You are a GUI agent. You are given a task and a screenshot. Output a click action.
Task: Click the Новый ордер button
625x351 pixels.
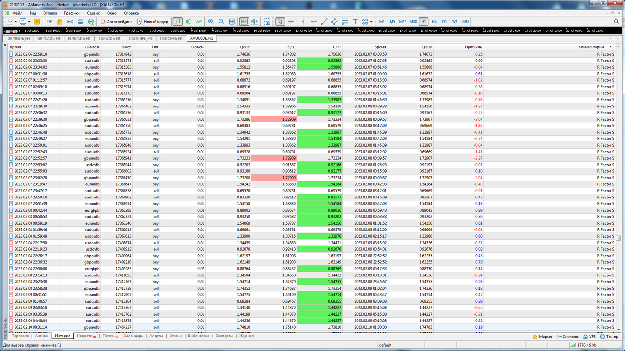click(x=153, y=22)
